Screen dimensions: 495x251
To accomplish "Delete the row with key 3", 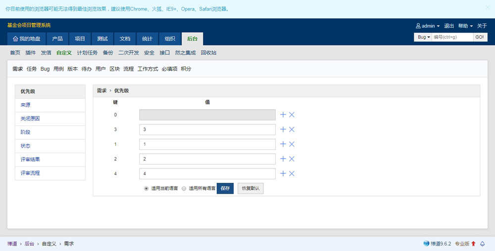I will 292,129.
